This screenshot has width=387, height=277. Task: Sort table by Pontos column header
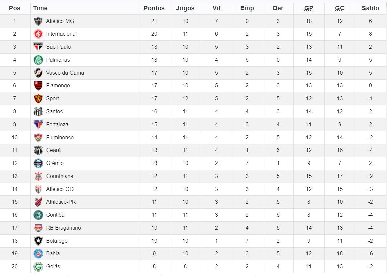click(154, 8)
